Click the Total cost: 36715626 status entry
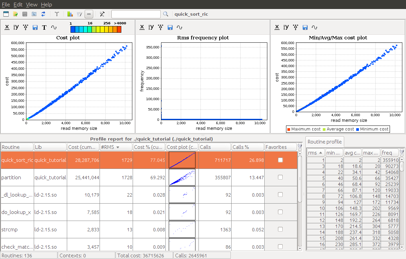The height and width of the screenshot is (259, 406). (144, 255)
